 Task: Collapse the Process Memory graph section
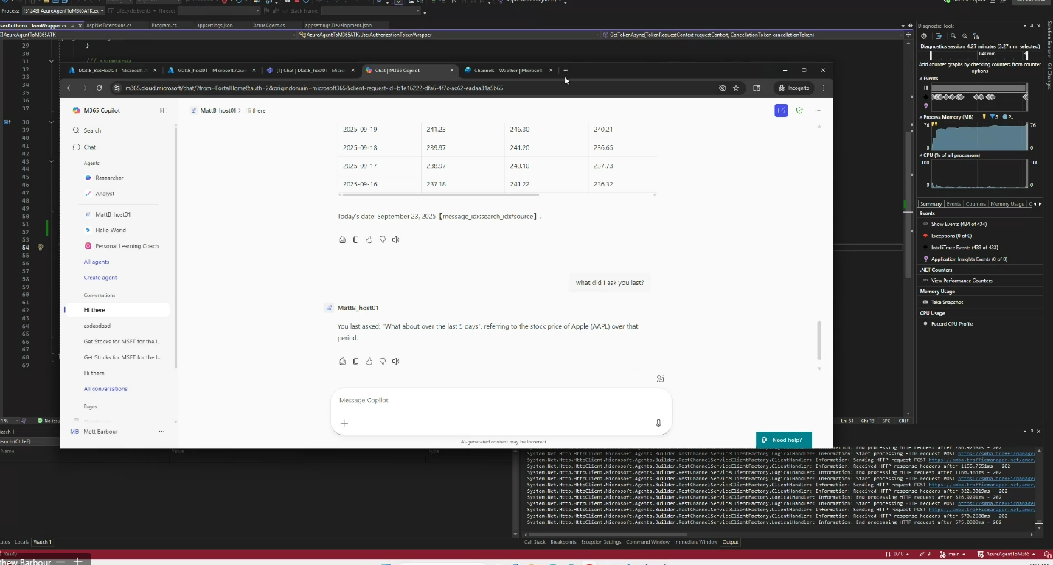click(x=921, y=117)
